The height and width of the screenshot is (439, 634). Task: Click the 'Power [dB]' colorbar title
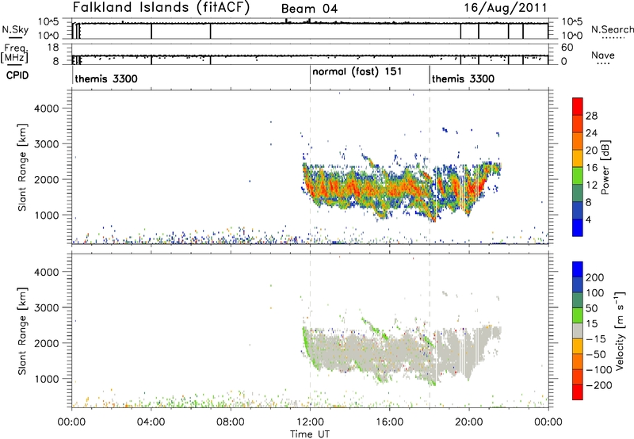(x=605, y=167)
